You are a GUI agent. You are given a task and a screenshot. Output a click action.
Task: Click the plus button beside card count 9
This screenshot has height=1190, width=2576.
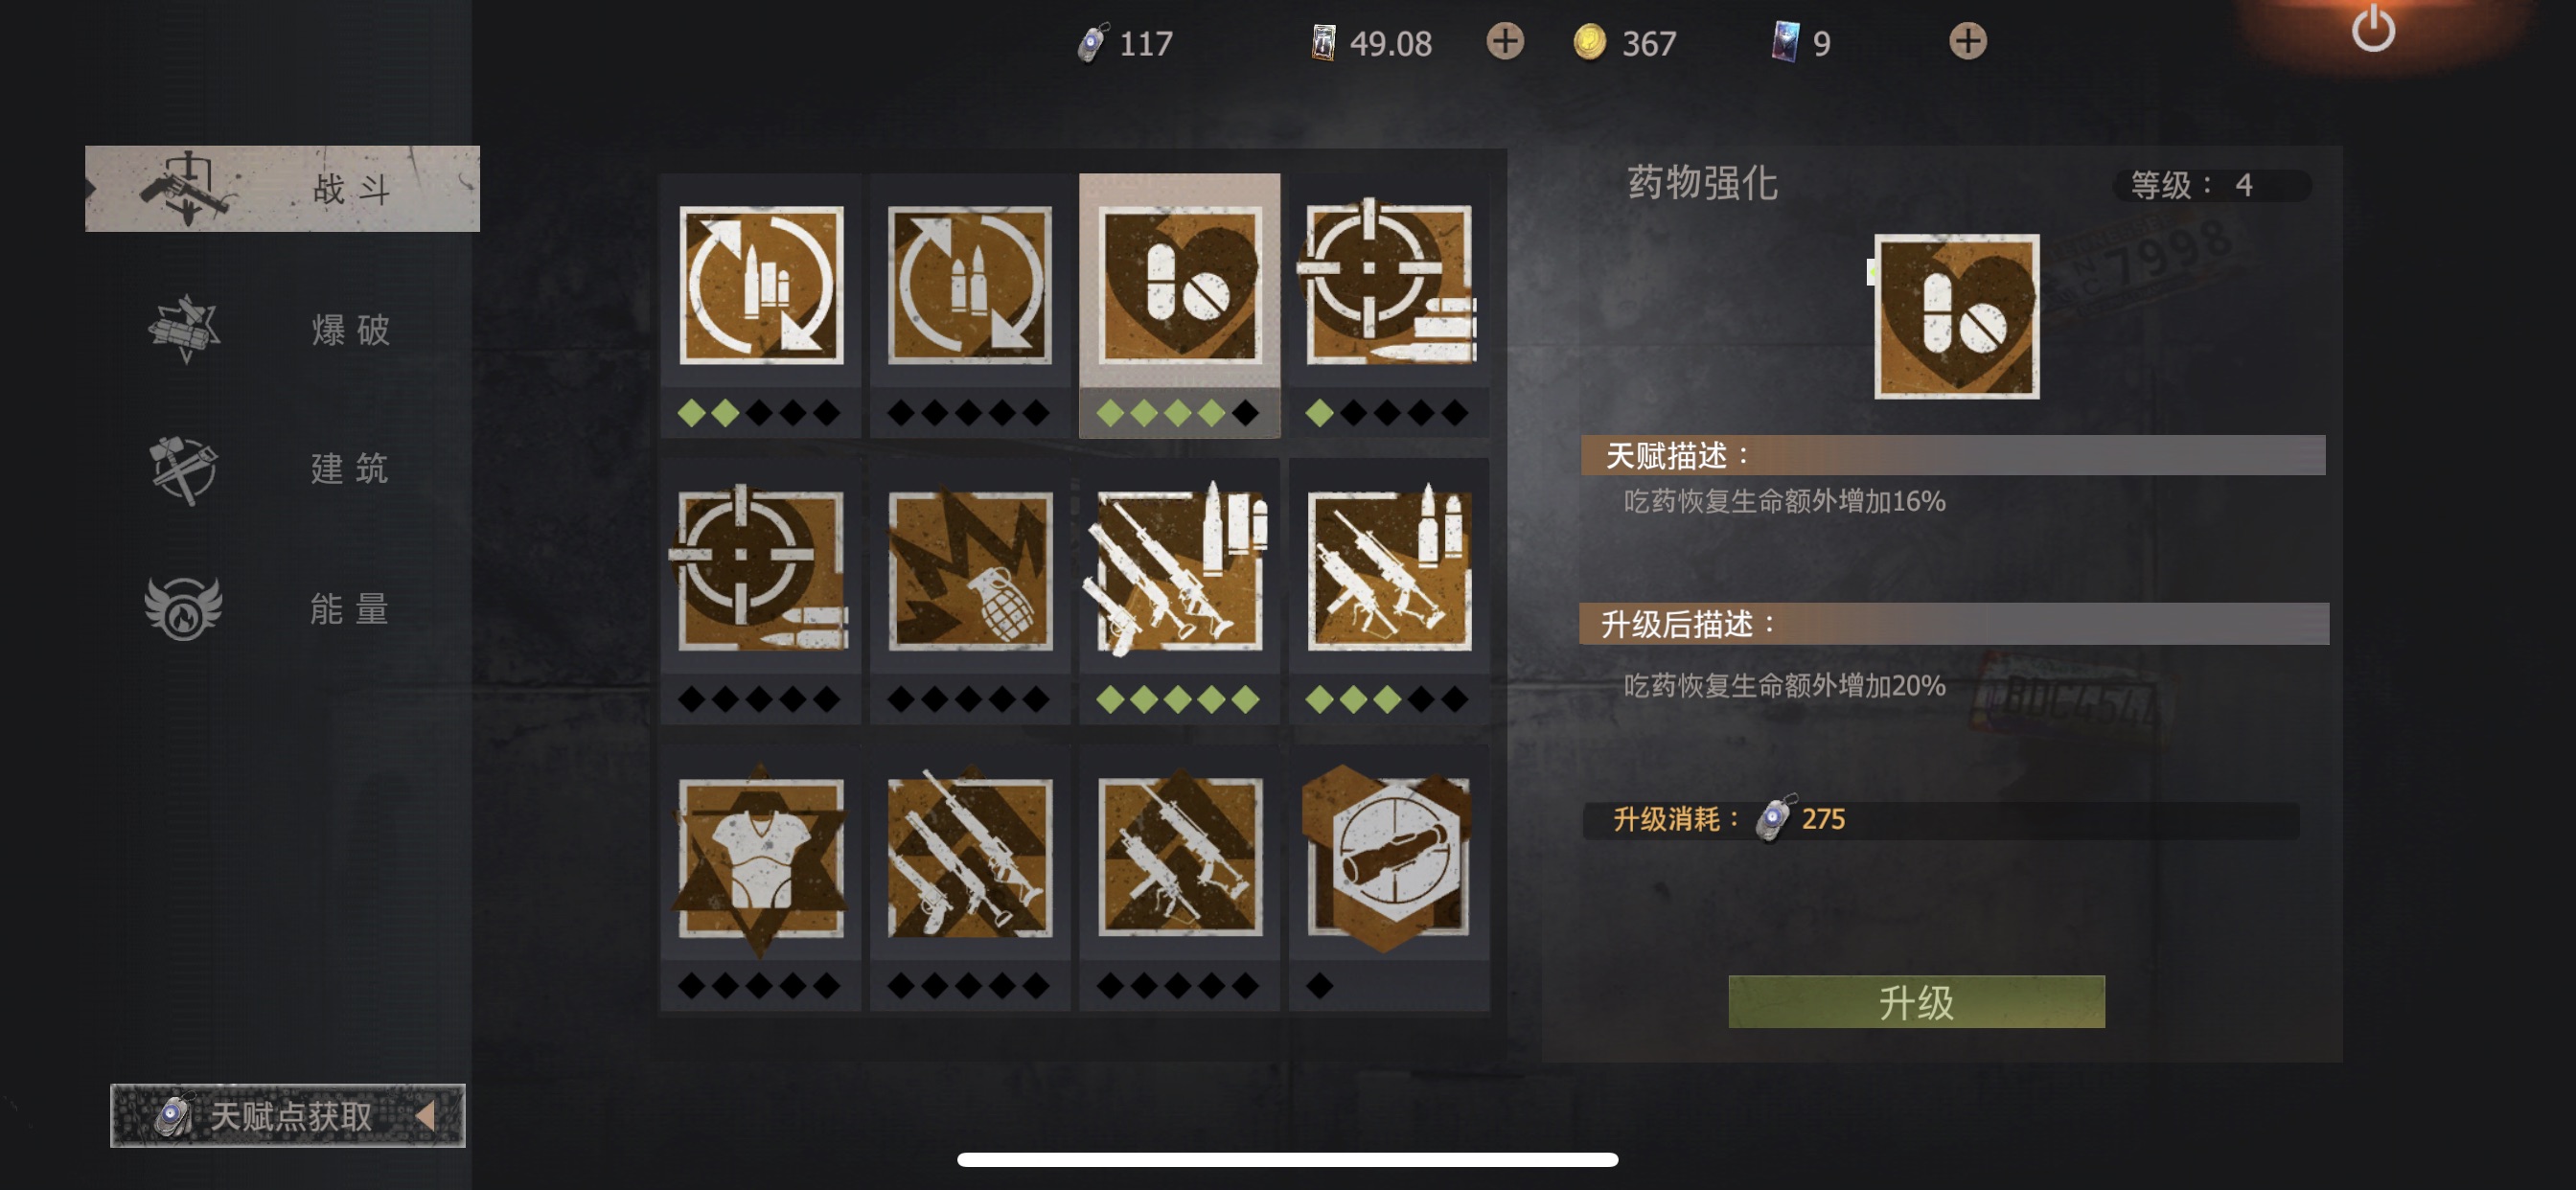coord(1967,42)
